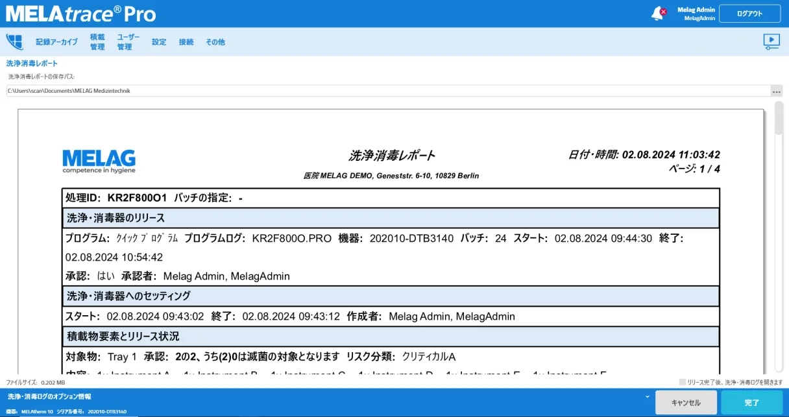Click the 完了 button
The width and height of the screenshot is (789, 417).
click(751, 403)
